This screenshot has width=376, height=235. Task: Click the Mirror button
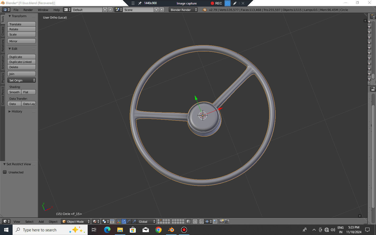click(21, 41)
